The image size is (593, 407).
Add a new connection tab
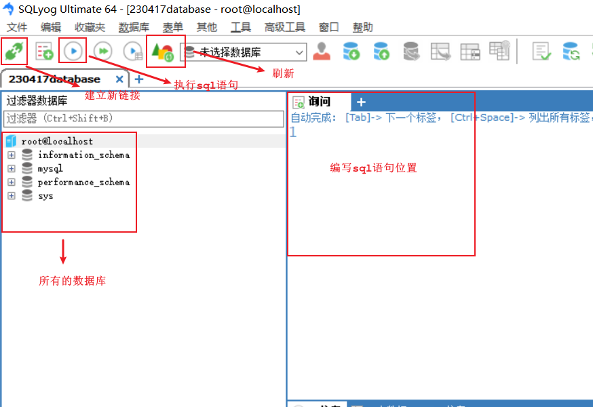coord(139,79)
